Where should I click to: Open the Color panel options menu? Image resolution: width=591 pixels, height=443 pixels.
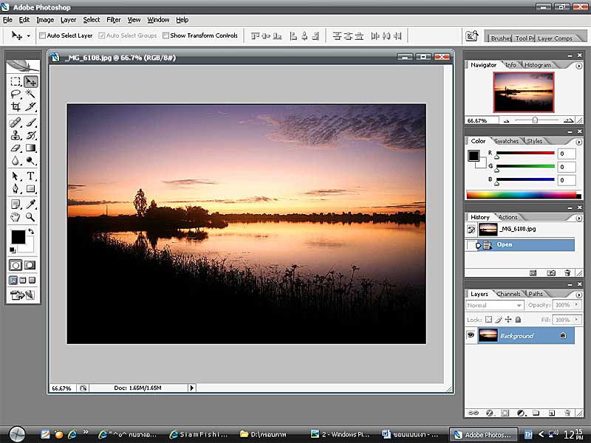[x=578, y=142]
